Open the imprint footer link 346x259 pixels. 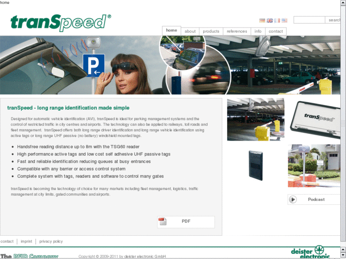click(x=26, y=241)
